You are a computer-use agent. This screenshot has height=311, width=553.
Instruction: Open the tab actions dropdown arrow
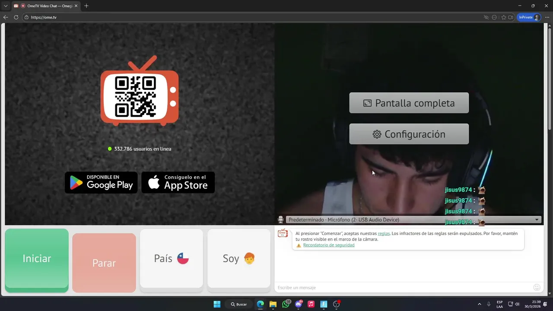pos(6,6)
